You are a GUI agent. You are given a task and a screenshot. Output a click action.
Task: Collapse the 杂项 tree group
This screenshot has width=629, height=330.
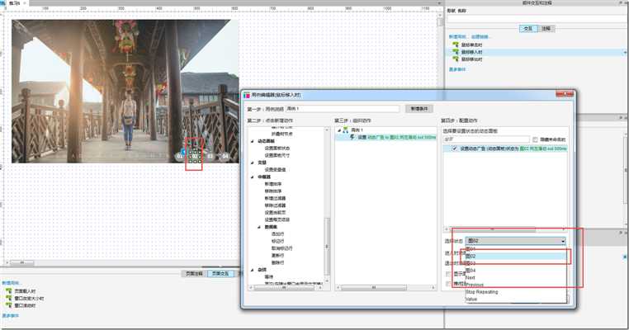click(x=253, y=270)
